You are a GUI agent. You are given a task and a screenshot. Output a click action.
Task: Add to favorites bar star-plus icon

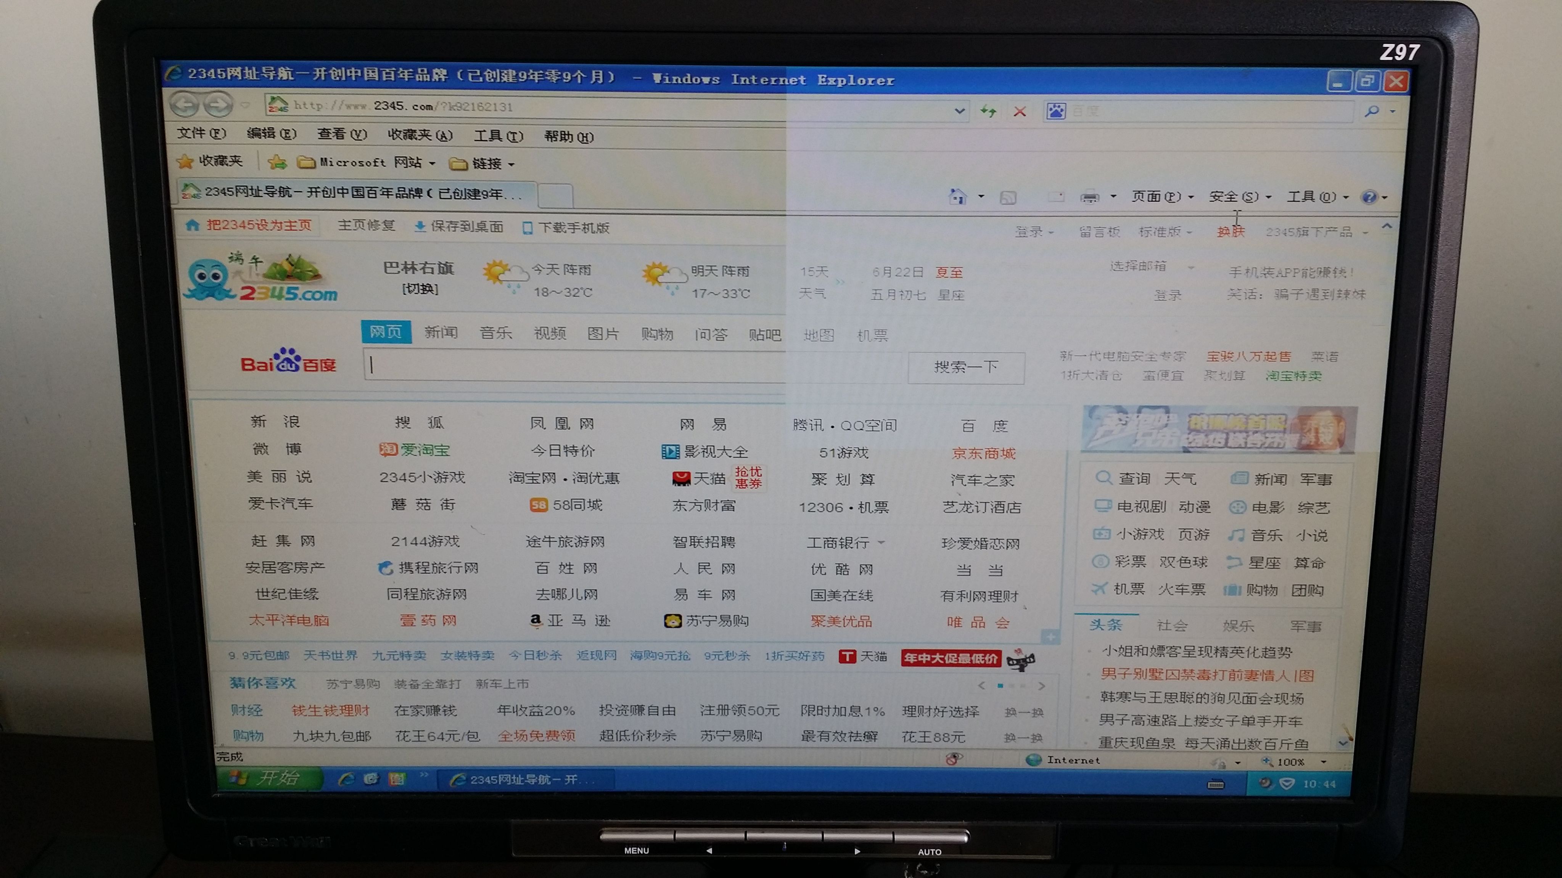[277, 162]
